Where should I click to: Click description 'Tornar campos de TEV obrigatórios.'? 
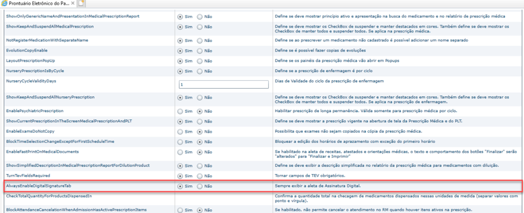(x=310, y=176)
